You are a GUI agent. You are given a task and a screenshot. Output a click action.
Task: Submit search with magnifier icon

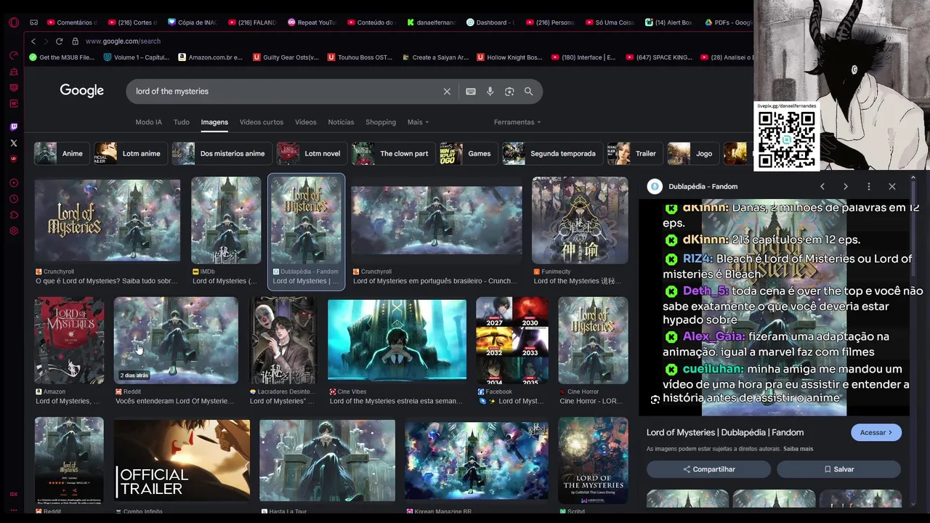point(528,92)
